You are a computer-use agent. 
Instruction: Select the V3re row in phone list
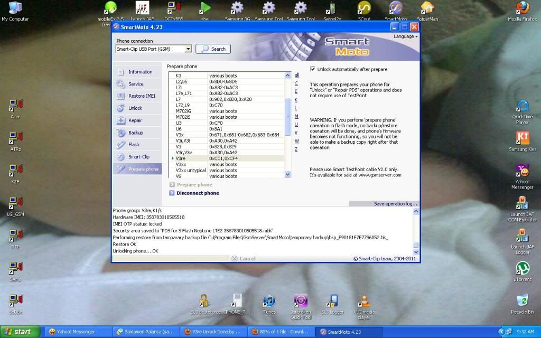[x=227, y=158]
